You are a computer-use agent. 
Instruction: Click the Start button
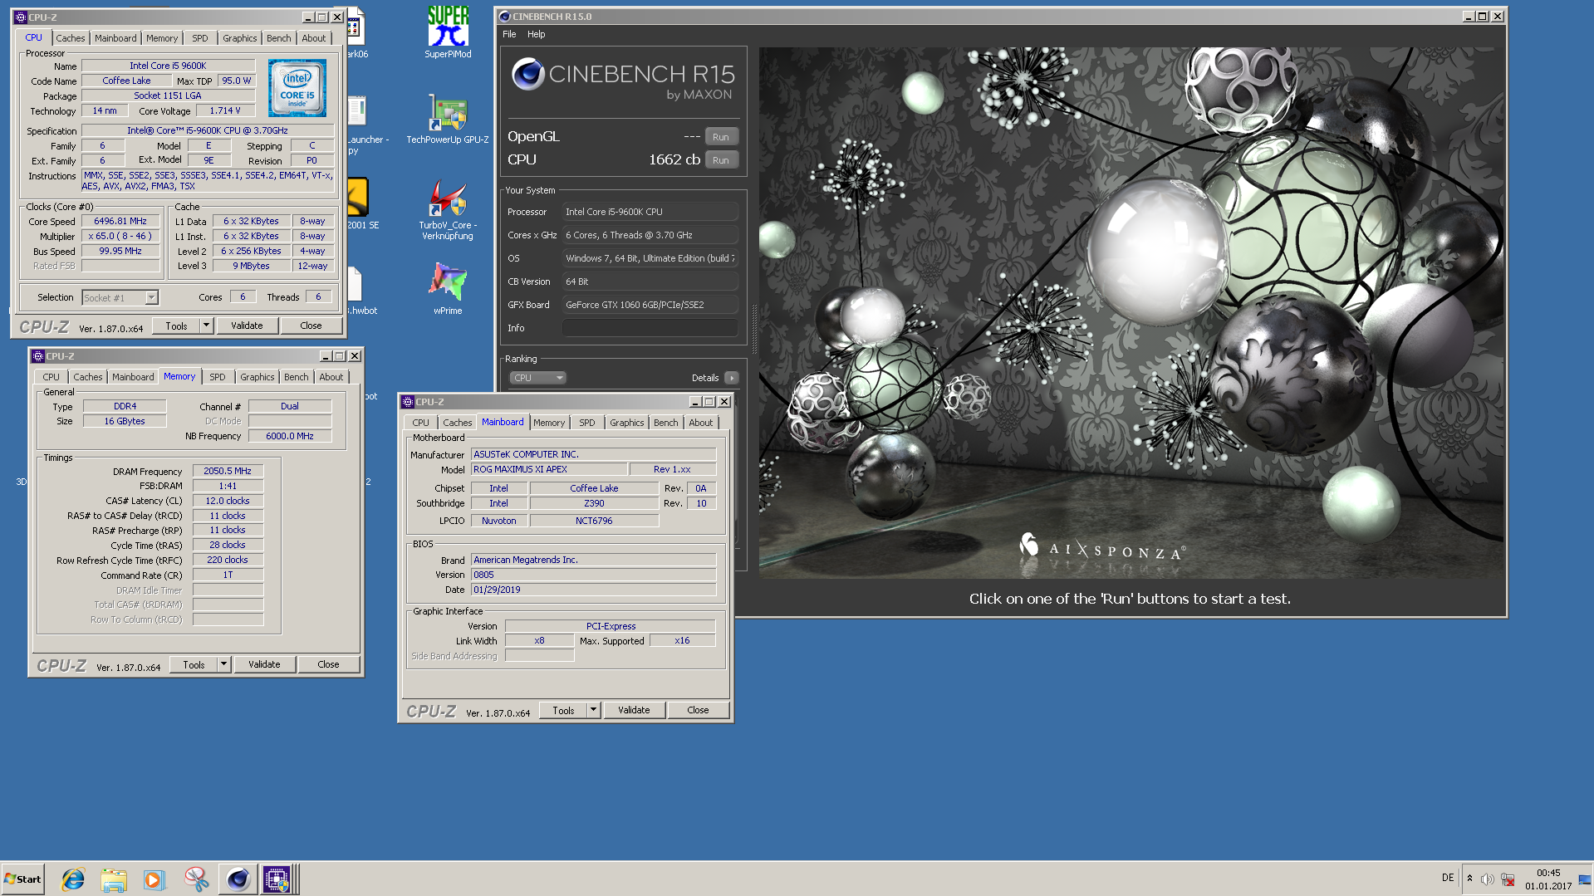[x=22, y=879]
